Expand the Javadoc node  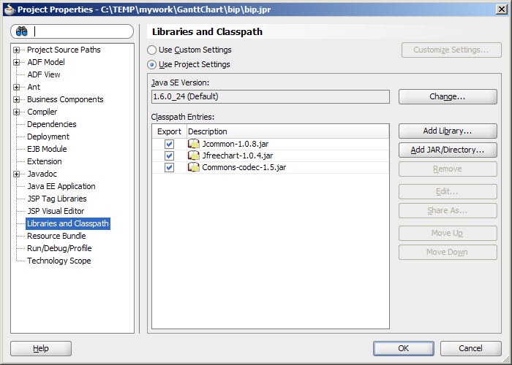16,174
